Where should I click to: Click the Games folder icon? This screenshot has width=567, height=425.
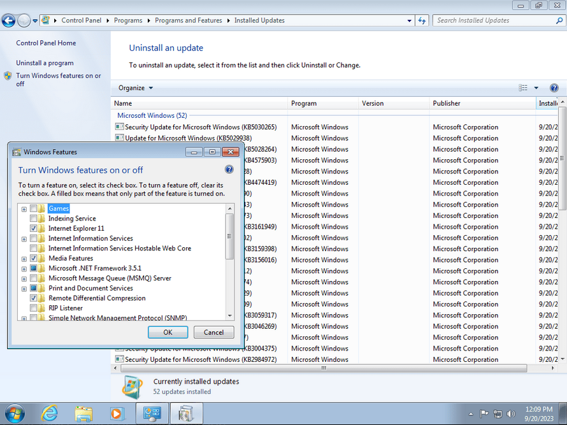click(x=42, y=209)
